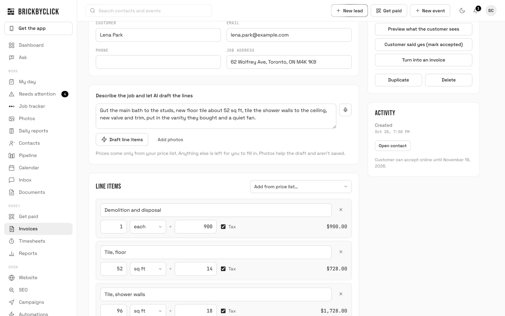Viewport: 505px width, 316px height.
Task: Click Open contact in Activity
Action: pos(393,146)
